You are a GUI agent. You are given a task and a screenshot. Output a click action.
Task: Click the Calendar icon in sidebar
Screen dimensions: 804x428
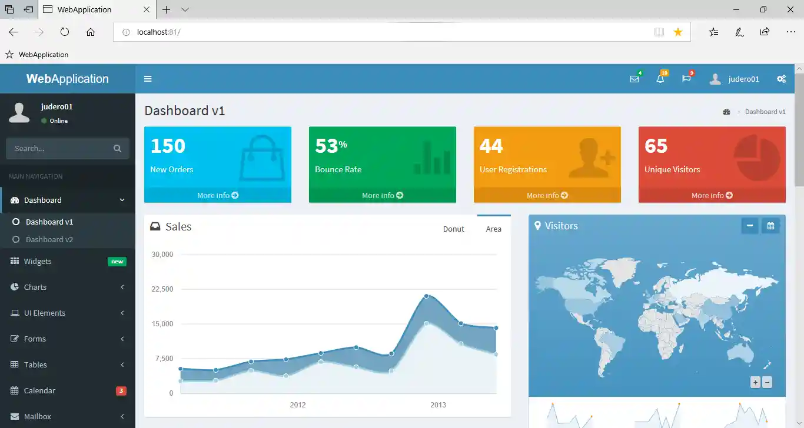(15, 390)
